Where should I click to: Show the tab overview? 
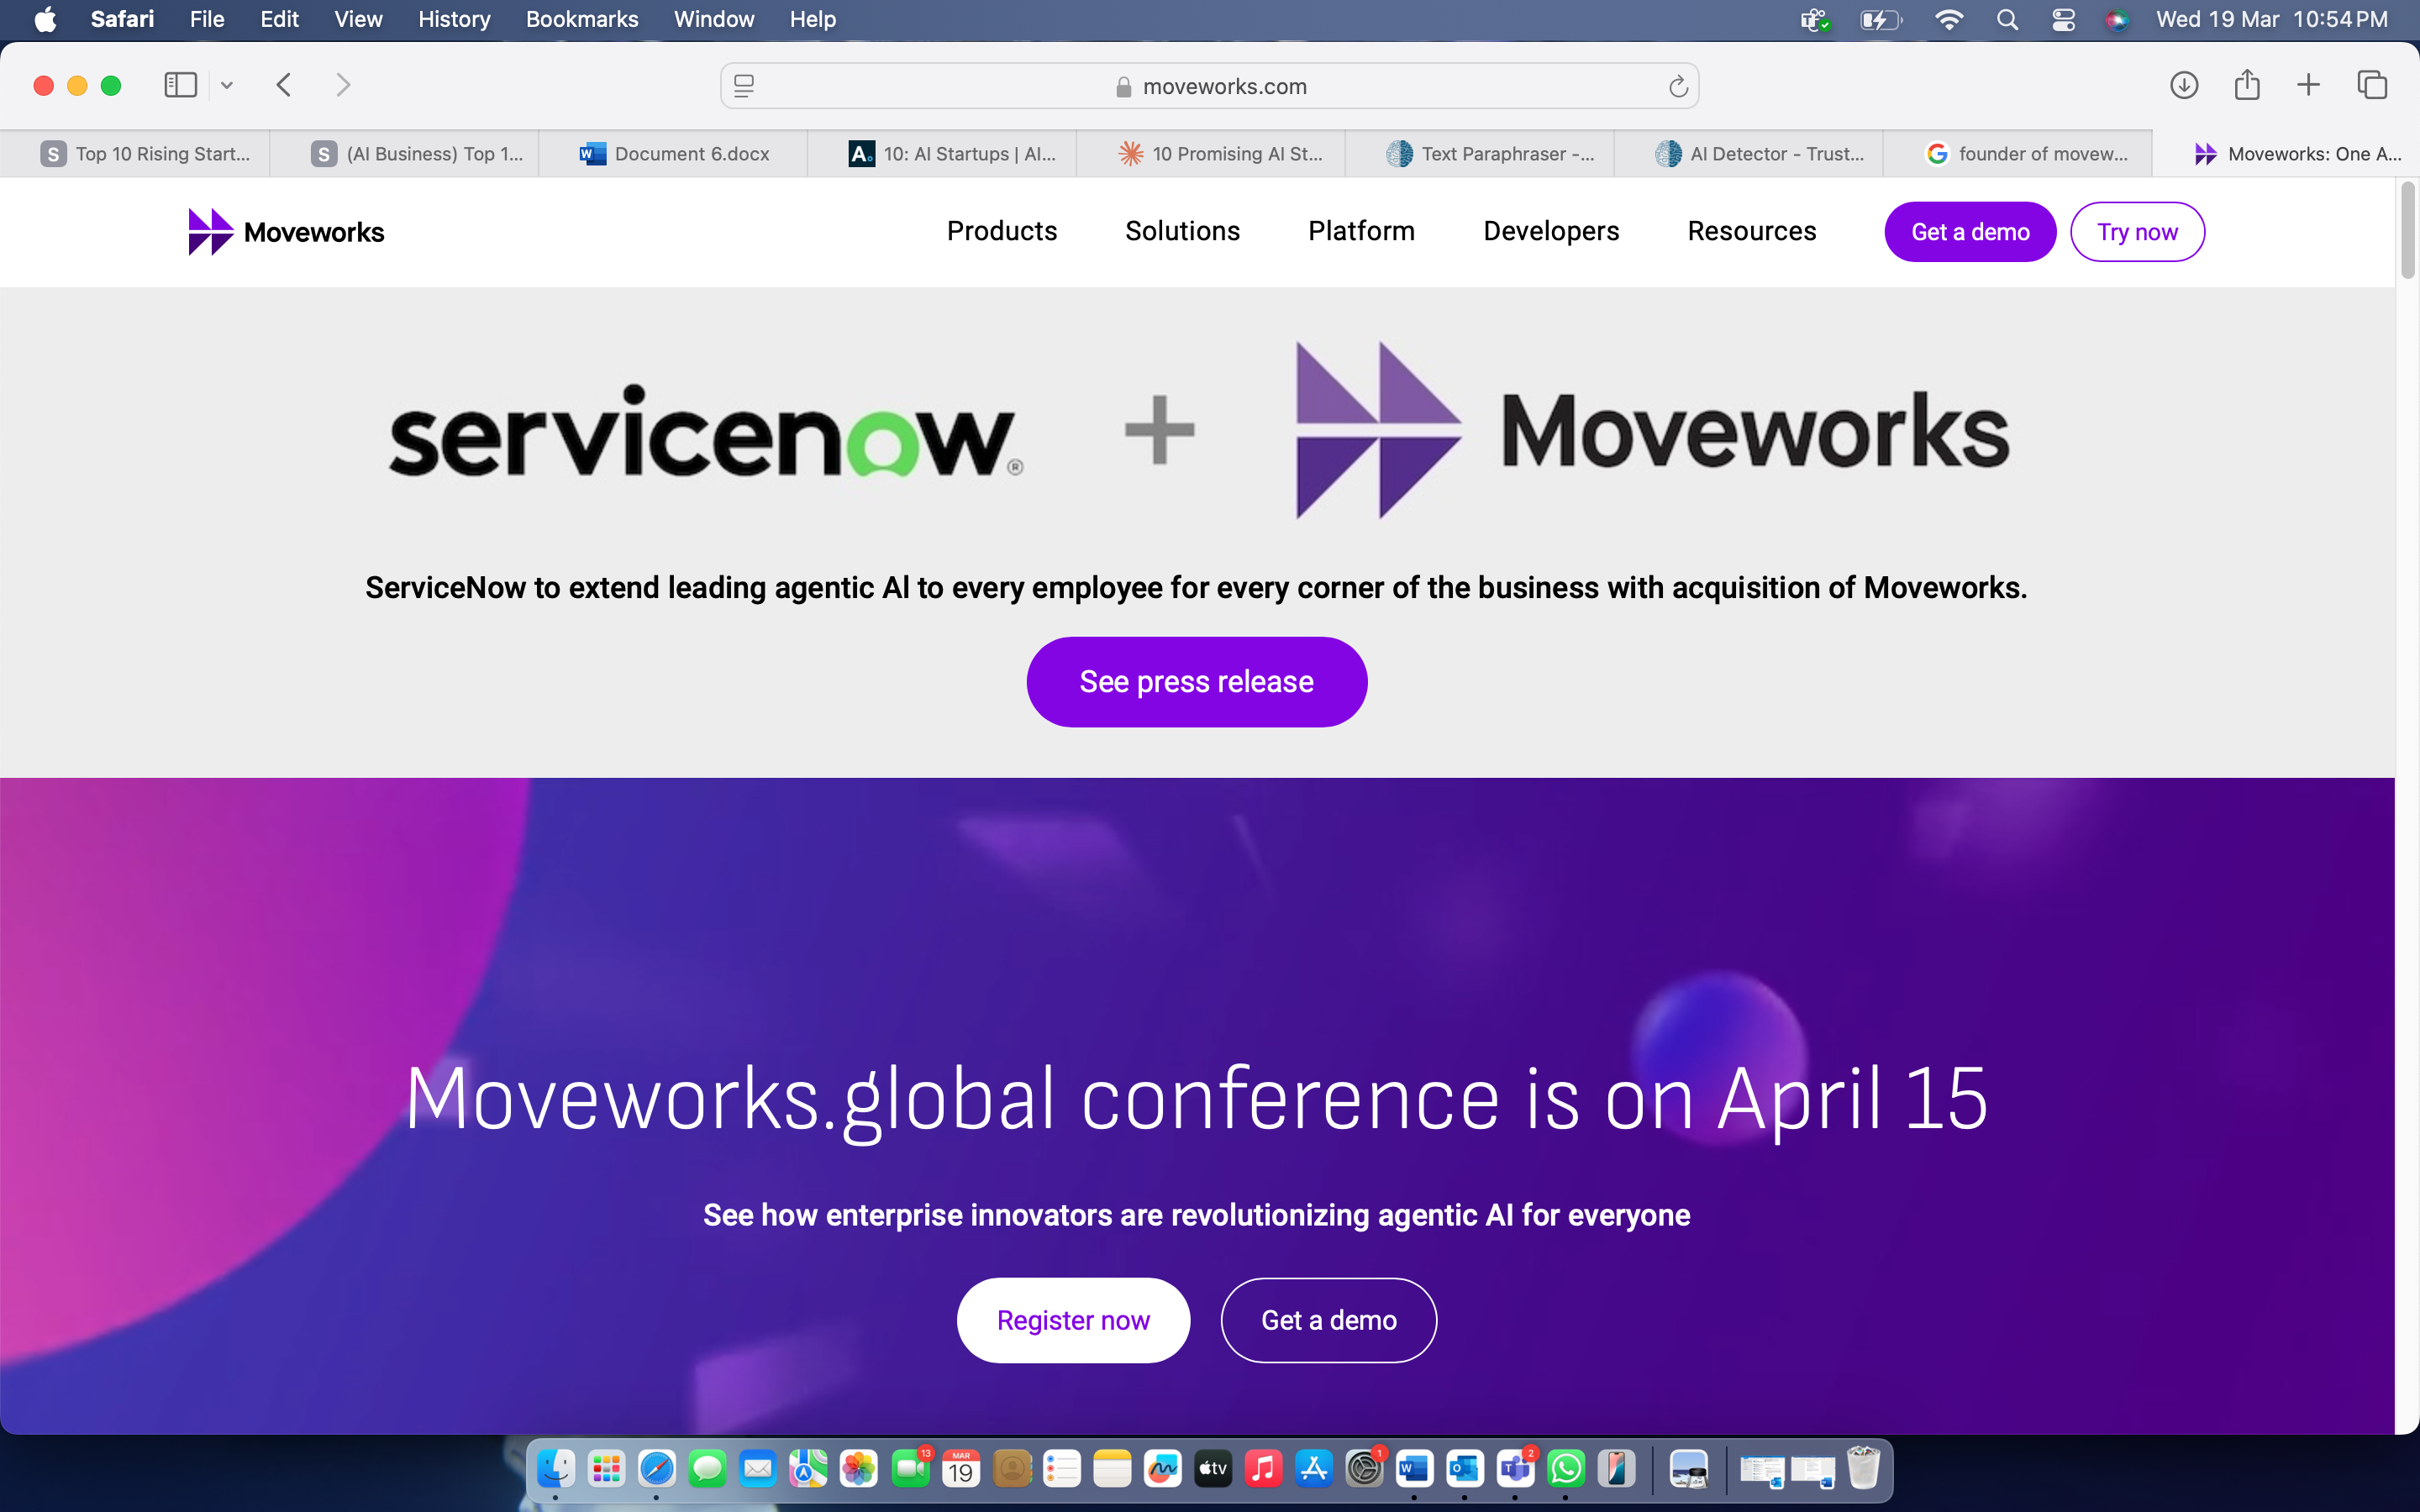click(2372, 85)
